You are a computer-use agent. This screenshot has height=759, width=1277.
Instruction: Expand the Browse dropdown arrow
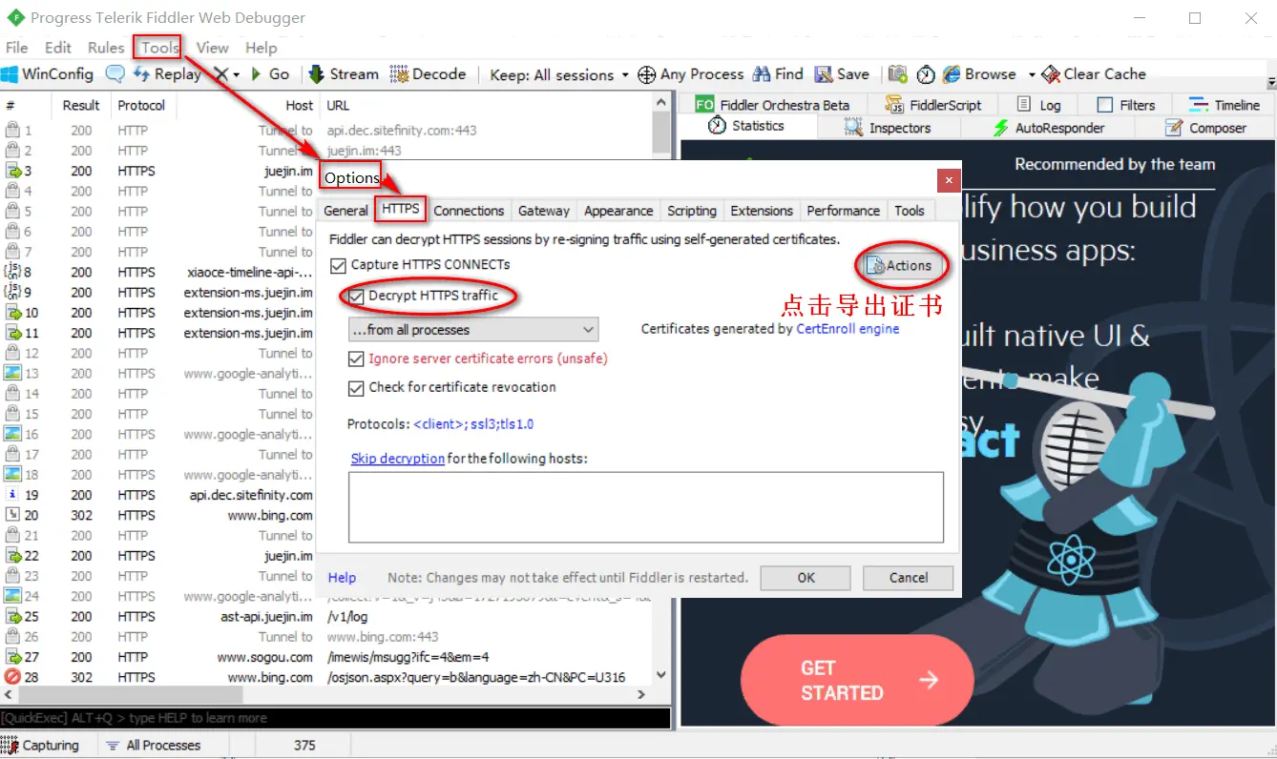coord(1031,74)
